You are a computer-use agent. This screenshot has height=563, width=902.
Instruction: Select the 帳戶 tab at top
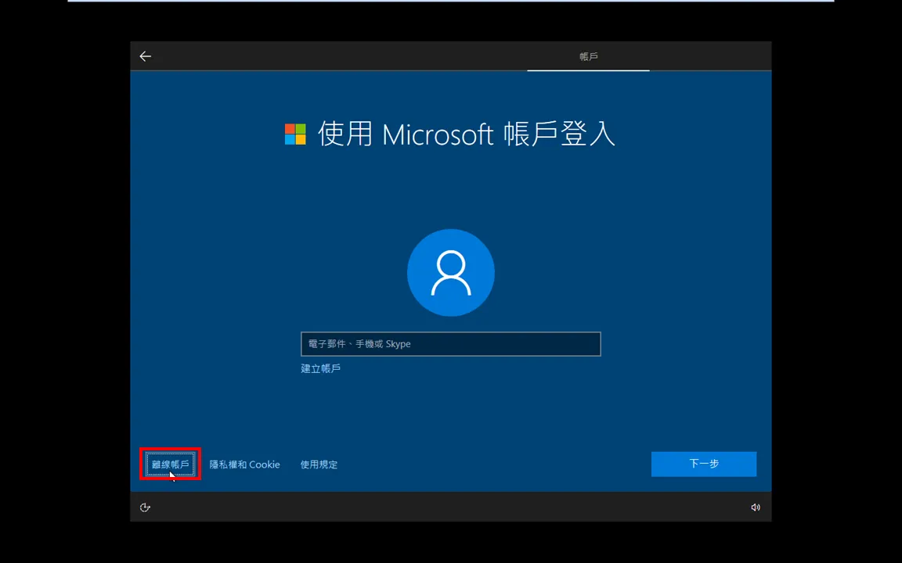click(589, 56)
